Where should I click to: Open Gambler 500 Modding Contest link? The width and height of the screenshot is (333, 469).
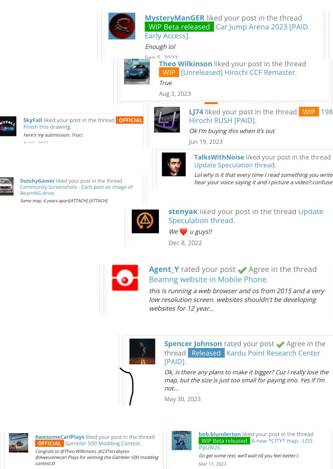coord(103,444)
